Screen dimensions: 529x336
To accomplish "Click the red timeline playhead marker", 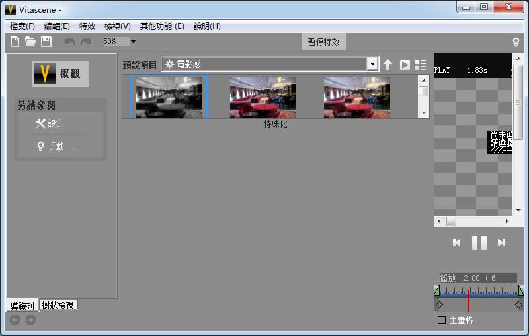I will coord(469,300).
